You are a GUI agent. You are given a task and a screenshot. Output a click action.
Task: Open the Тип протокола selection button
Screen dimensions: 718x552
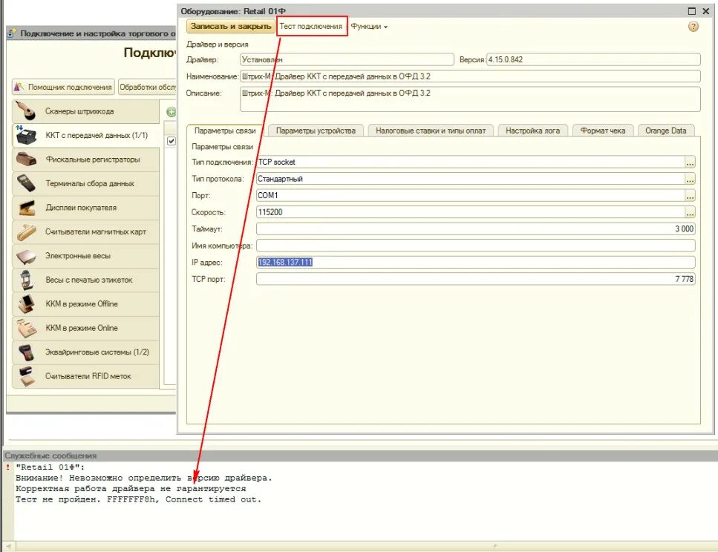pos(690,179)
